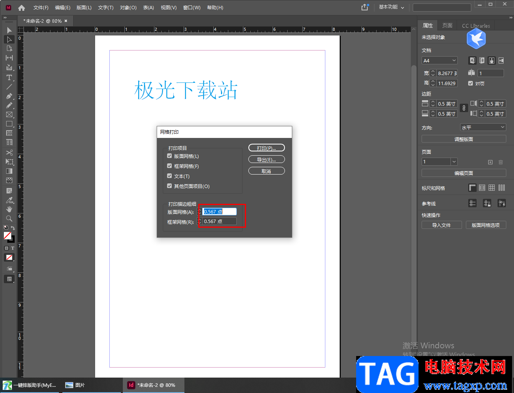Viewport: 514px width, 393px height.
Task: Select the Gradient Swatch tool
Action: (x=9, y=171)
